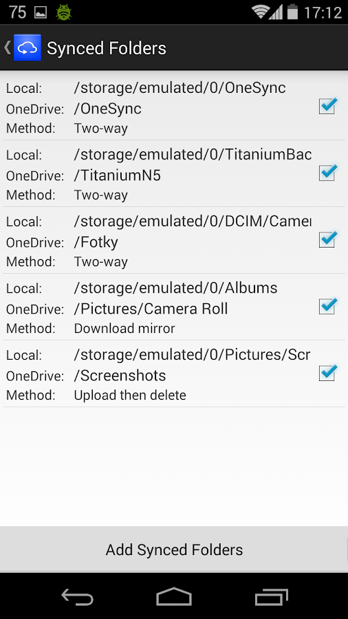Select the /Pictures/Camera Roll folder pair row

coord(174,307)
